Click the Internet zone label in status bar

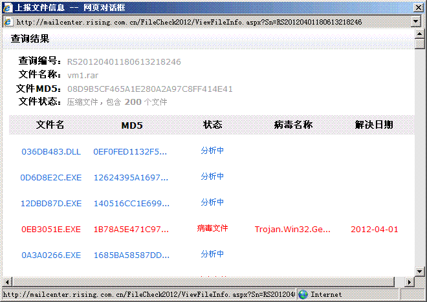click(x=326, y=294)
